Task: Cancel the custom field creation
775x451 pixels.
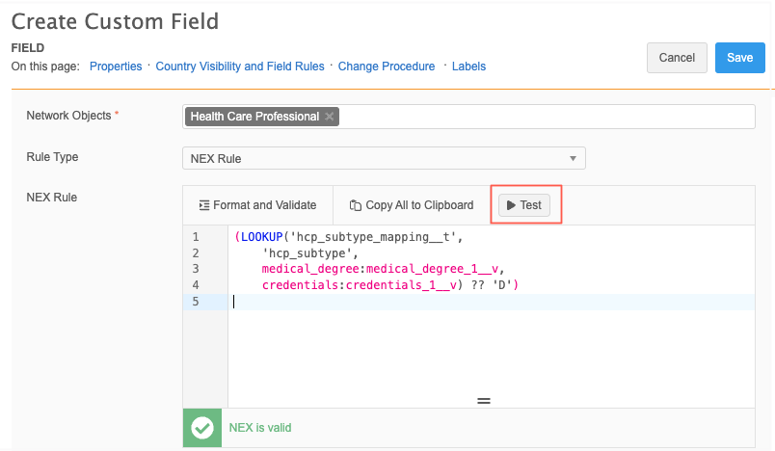Action: click(677, 58)
